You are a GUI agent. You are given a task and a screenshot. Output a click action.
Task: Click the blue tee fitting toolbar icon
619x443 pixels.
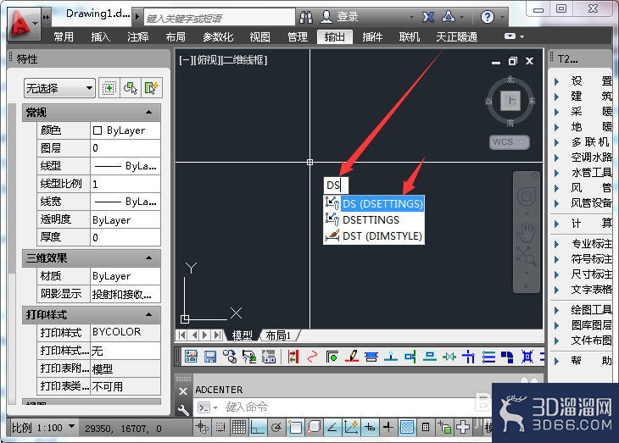pos(469,357)
